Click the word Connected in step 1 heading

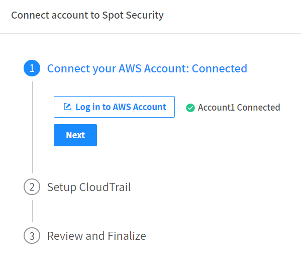[220, 68]
